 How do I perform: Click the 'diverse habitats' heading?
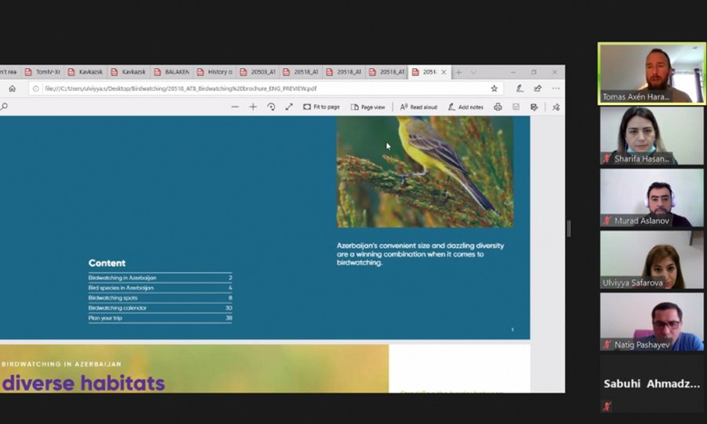(x=84, y=383)
